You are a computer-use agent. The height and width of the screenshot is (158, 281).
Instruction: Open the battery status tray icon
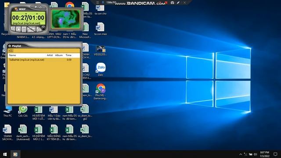coord(251,154)
